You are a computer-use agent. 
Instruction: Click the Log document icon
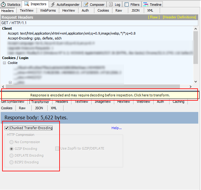tap(111, 4)
